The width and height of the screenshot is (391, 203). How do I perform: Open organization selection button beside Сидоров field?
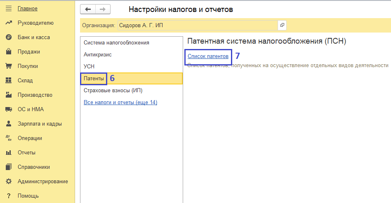(282, 25)
